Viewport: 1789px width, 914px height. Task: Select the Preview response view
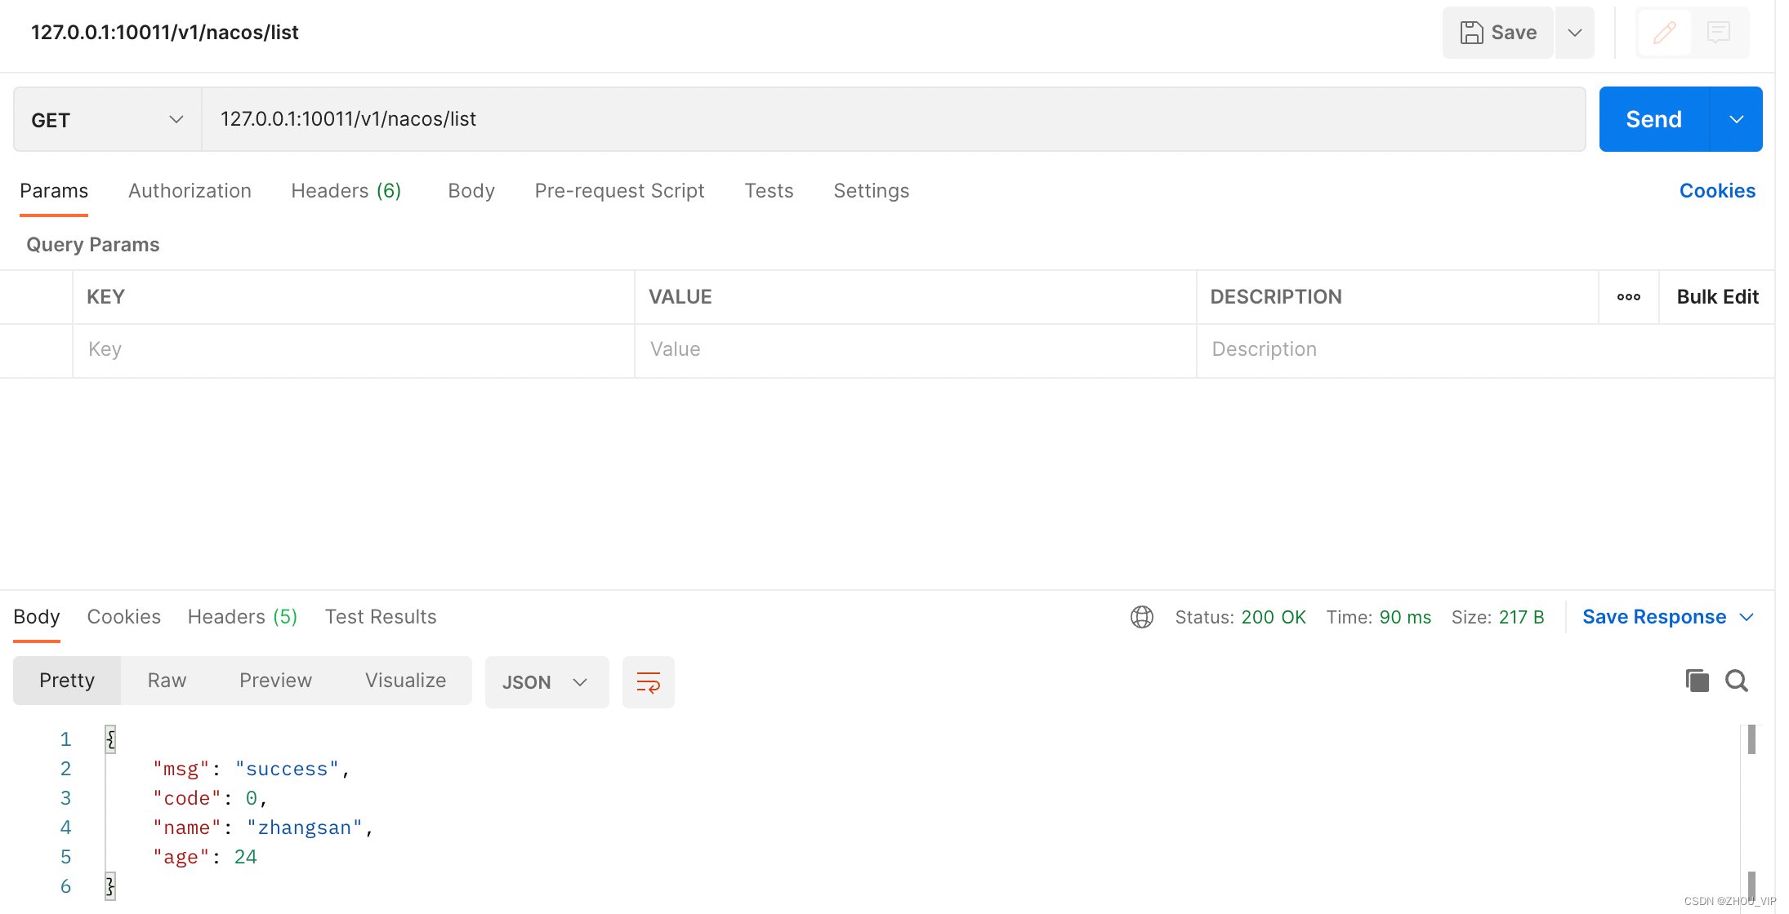click(x=275, y=681)
